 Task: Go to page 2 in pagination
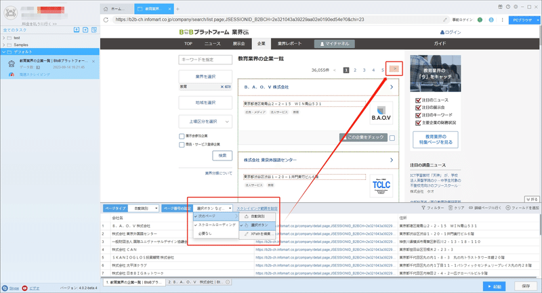coord(355,70)
